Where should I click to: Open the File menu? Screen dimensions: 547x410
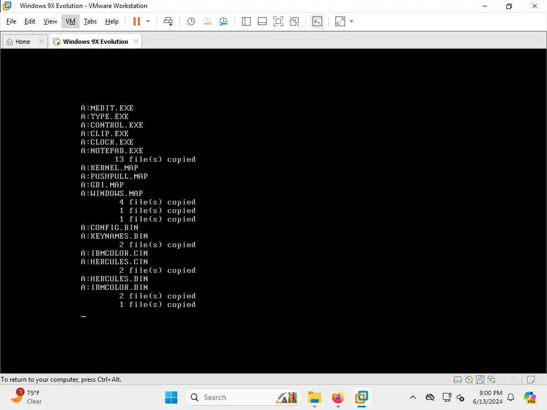coord(11,21)
